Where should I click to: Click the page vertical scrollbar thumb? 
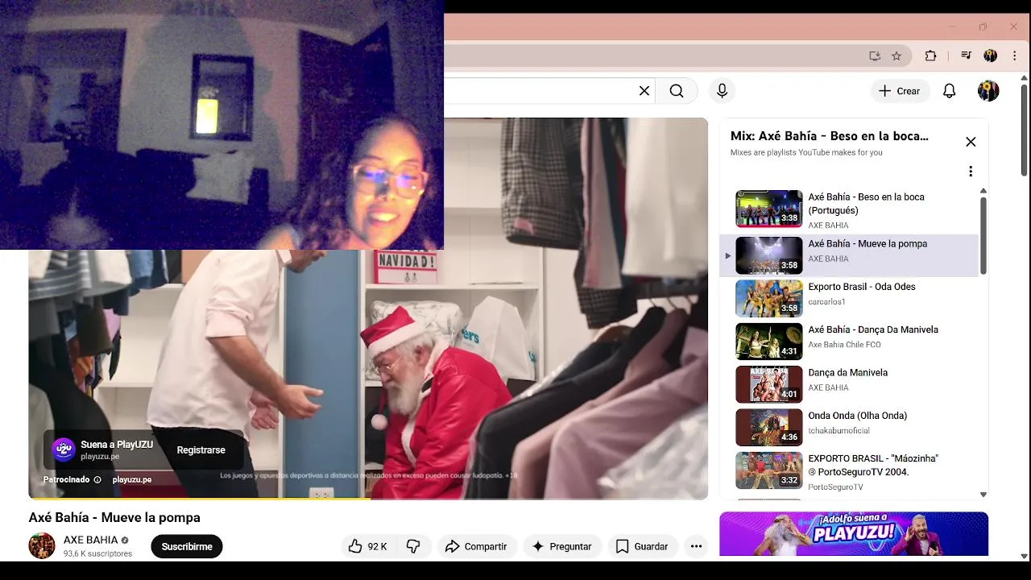pos(1025,129)
